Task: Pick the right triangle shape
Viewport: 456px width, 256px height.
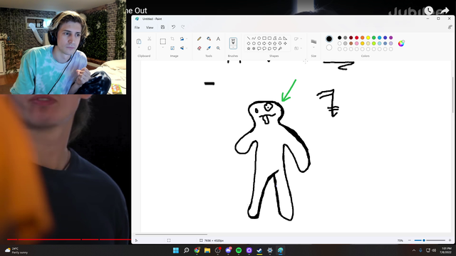Action: (285, 38)
